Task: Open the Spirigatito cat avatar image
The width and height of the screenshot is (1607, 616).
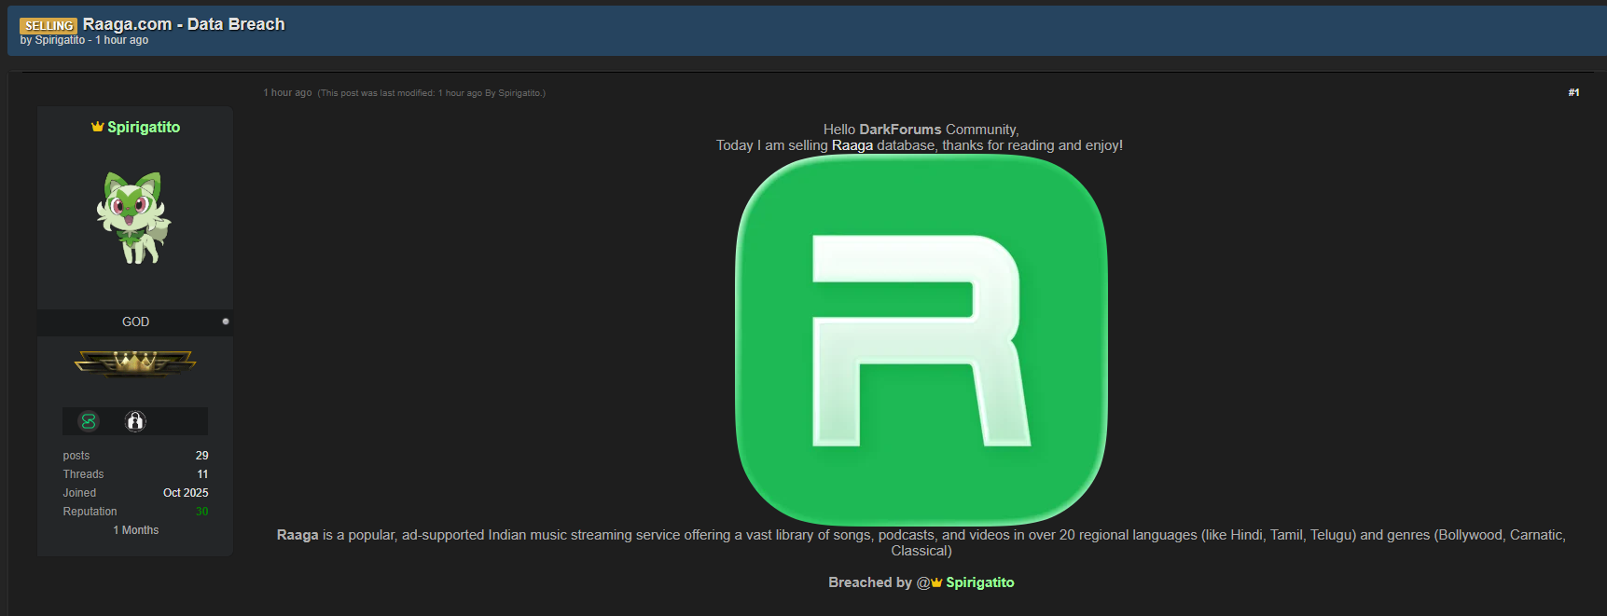Action: click(134, 217)
